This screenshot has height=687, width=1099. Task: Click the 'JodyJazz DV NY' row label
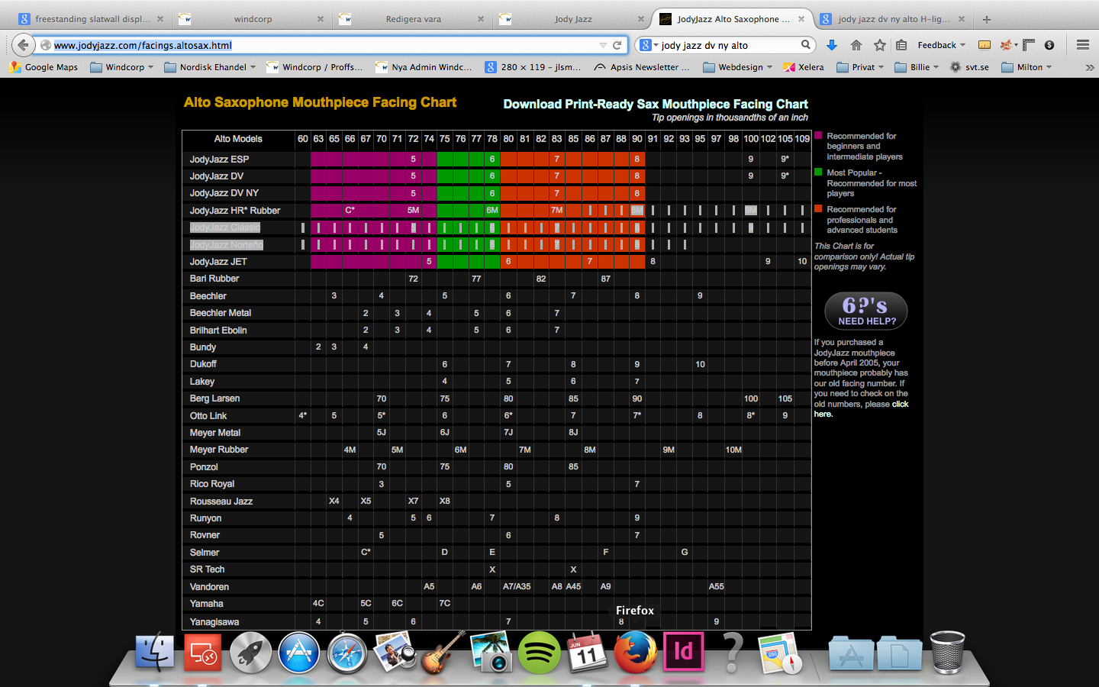coord(224,193)
